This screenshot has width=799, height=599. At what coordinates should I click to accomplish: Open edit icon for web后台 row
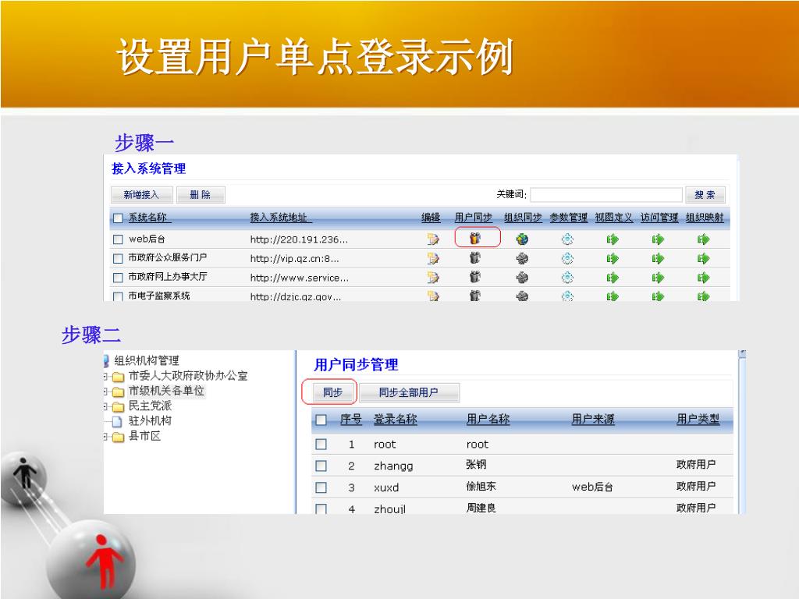pyautogui.click(x=432, y=239)
